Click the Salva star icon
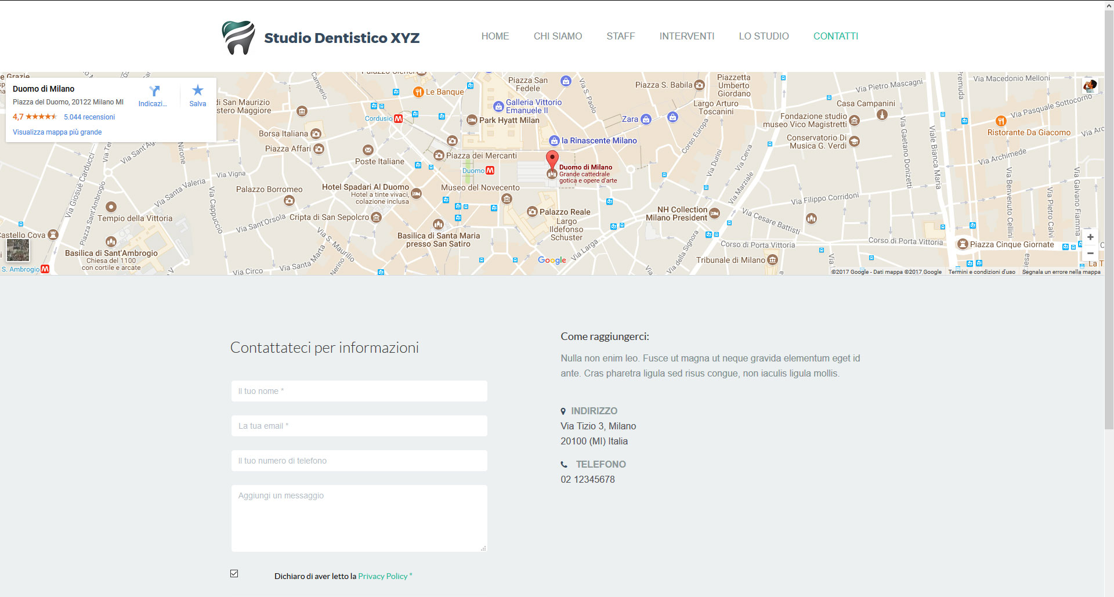This screenshot has width=1114, height=597. coord(198,90)
